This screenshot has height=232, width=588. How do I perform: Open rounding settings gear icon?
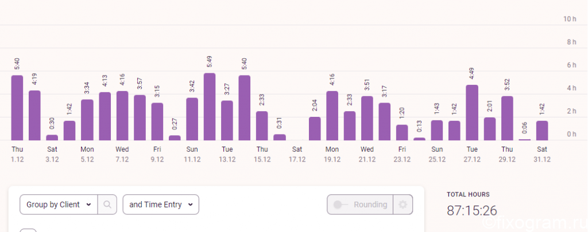[x=403, y=205]
